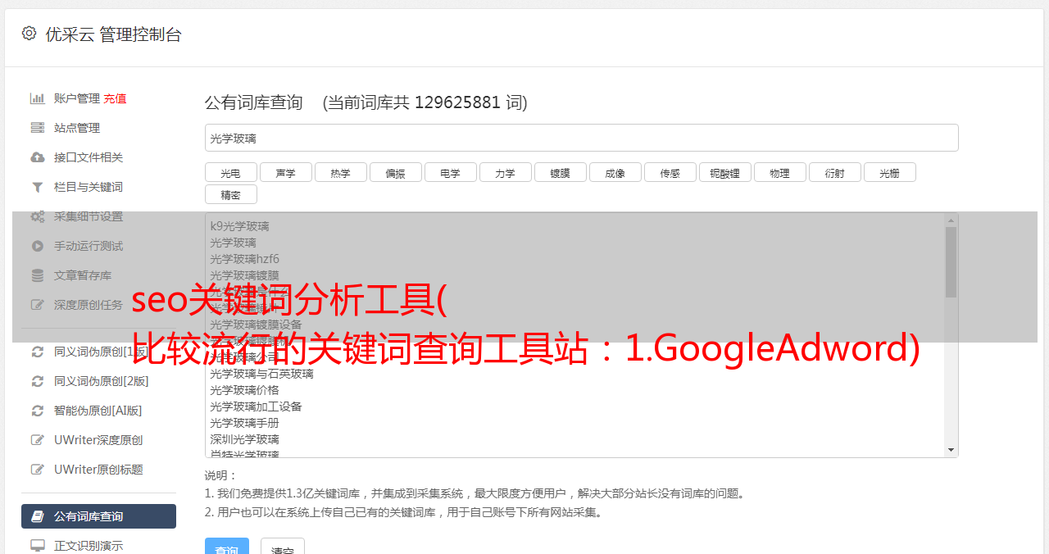Image resolution: width=1049 pixels, height=554 pixels.
Task: Click the edit icon for 深度原创任务
Action: tap(38, 305)
